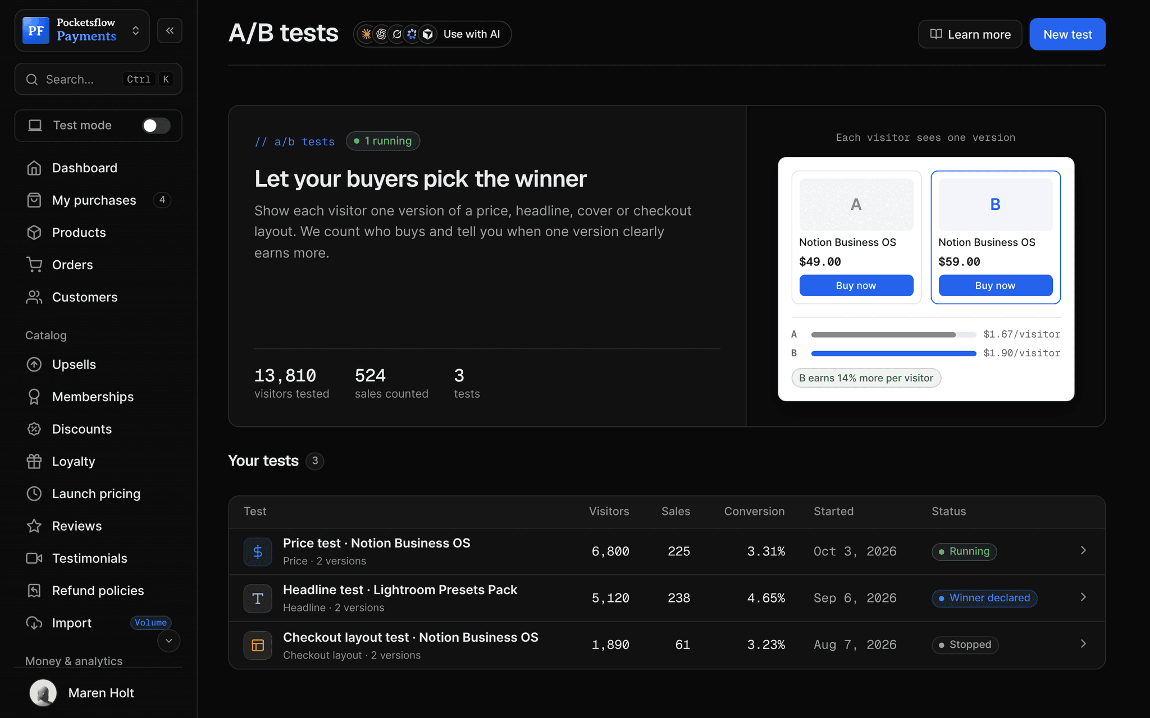This screenshot has width=1150, height=718.
Task: Click the Customers people icon
Action: pos(34,297)
